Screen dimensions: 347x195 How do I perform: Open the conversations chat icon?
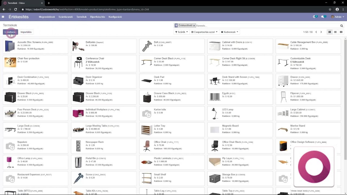[x=323, y=17]
